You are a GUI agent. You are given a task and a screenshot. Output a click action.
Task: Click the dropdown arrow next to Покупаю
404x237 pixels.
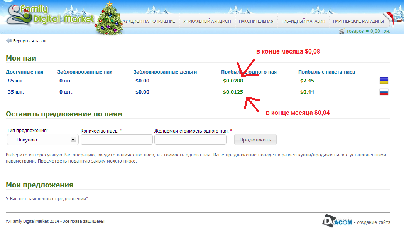pyautogui.click(x=73, y=140)
